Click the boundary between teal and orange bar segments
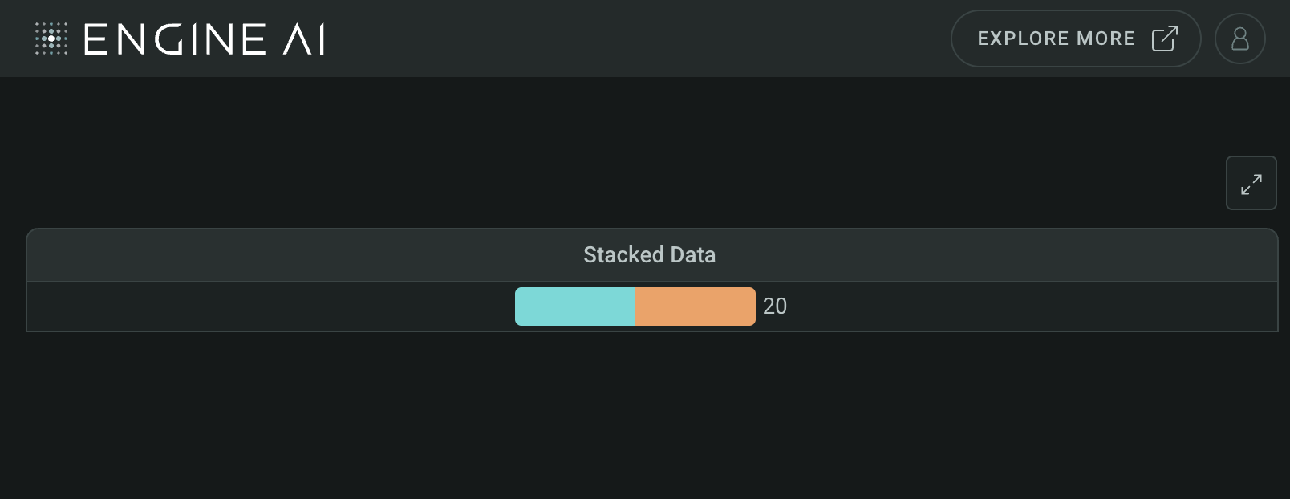Image resolution: width=1290 pixels, height=499 pixels. point(635,306)
